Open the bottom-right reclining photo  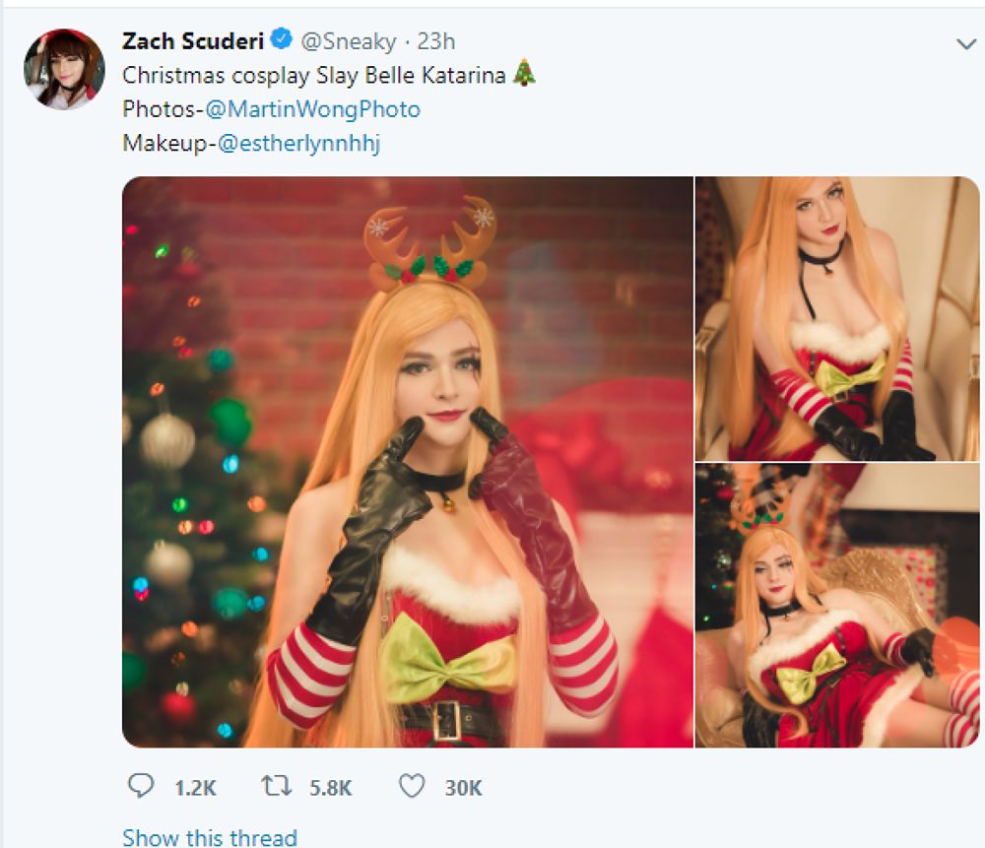pos(837,605)
